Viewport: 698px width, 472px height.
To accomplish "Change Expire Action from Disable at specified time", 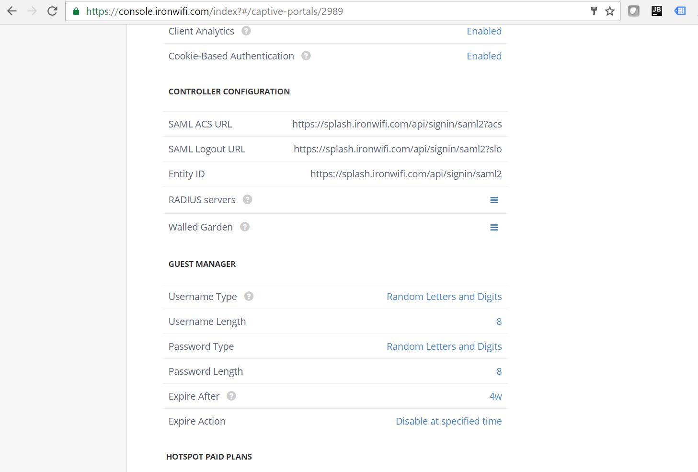I will 448,421.
